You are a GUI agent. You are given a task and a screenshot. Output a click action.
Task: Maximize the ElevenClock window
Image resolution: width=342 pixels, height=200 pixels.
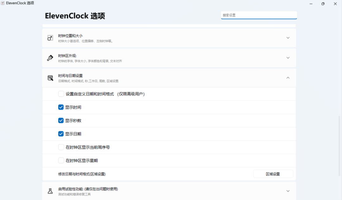(x=323, y=4)
